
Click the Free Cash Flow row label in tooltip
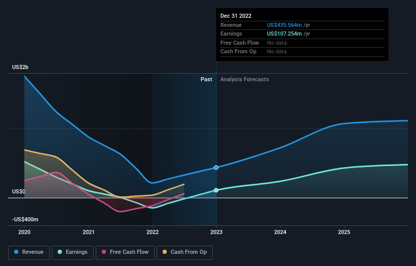pyautogui.click(x=240, y=43)
